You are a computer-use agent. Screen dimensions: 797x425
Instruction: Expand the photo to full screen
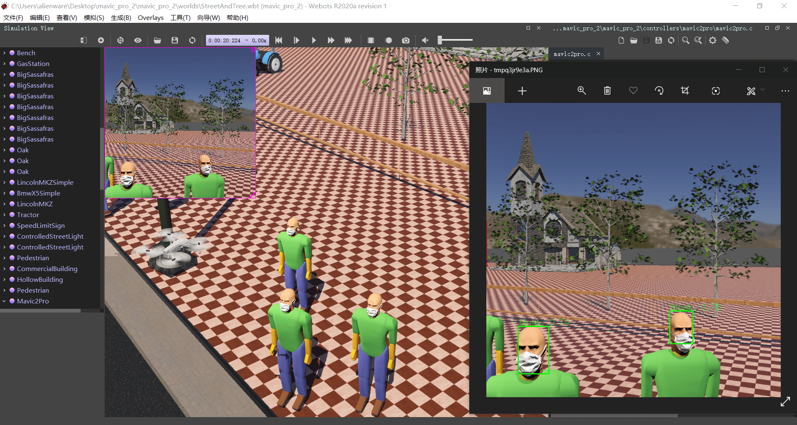coord(785,402)
